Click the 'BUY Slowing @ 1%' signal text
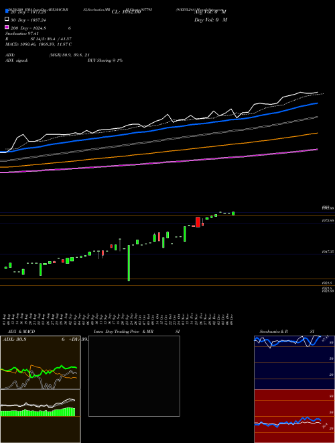This screenshot has width=335, height=443. click(105, 60)
